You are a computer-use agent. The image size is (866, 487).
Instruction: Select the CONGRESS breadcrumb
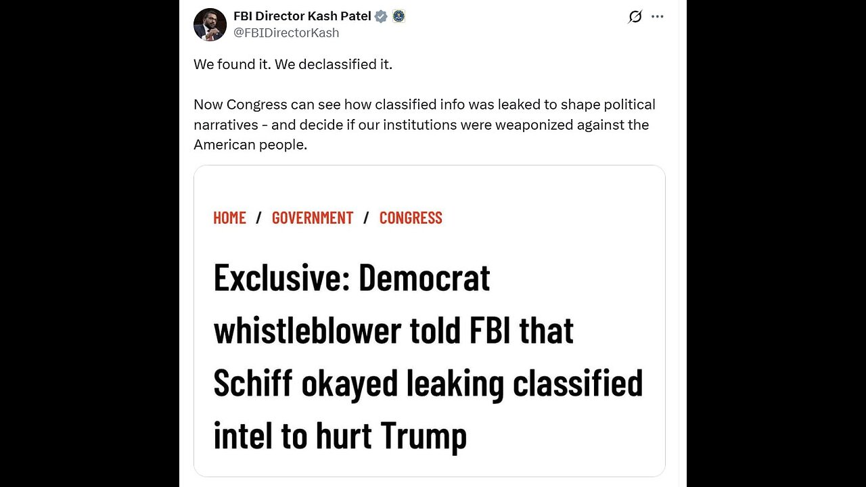pos(411,218)
